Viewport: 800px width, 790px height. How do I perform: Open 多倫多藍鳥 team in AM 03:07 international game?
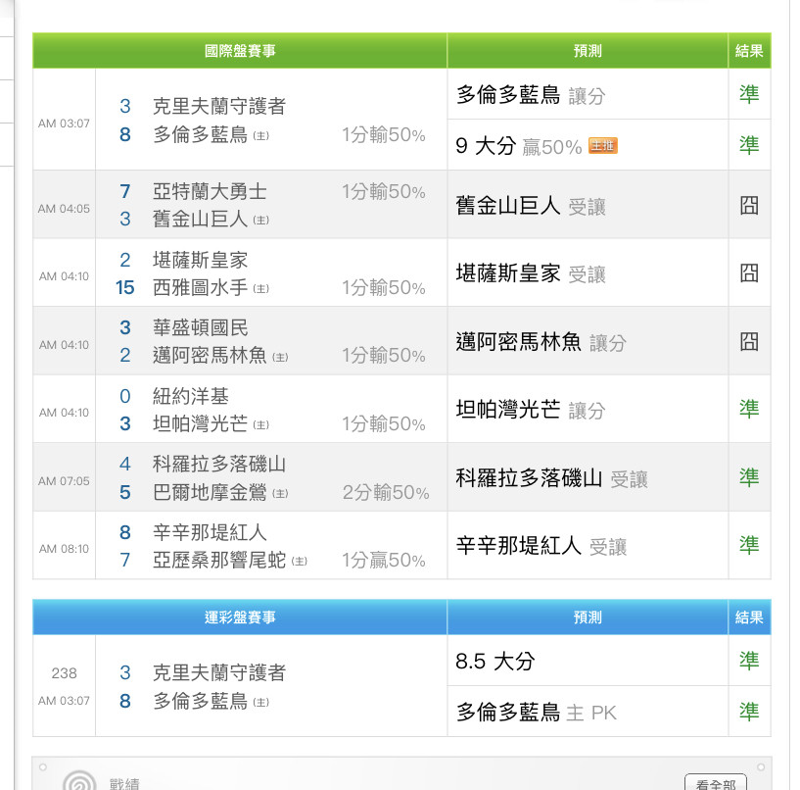tap(200, 135)
